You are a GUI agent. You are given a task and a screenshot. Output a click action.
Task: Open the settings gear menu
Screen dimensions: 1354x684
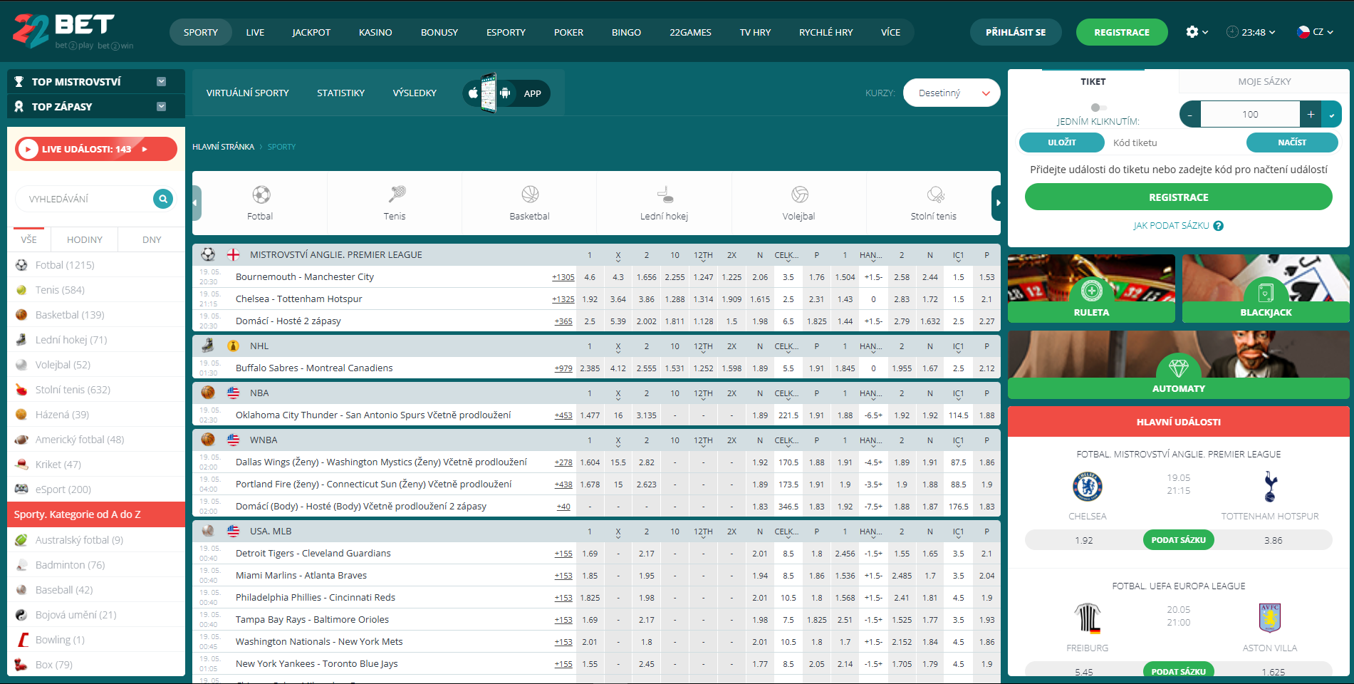[1197, 32]
